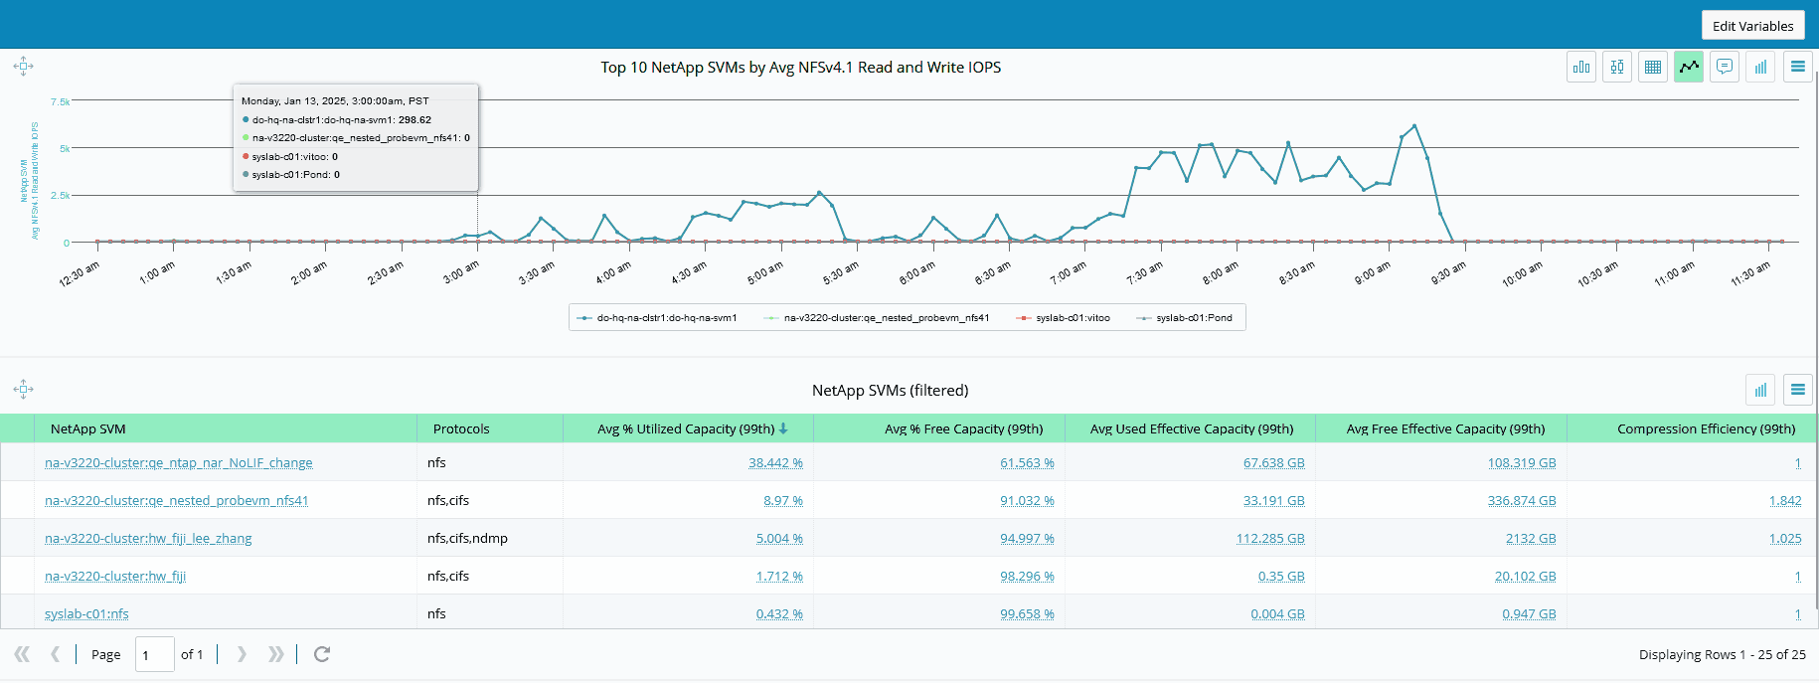Viewport: 1819px width, 683px height.
Task: Click 61.563 % free capacity value
Action: 1027,462
